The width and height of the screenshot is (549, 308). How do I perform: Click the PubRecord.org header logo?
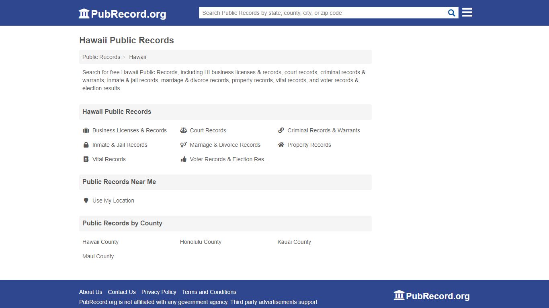pos(122,14)
